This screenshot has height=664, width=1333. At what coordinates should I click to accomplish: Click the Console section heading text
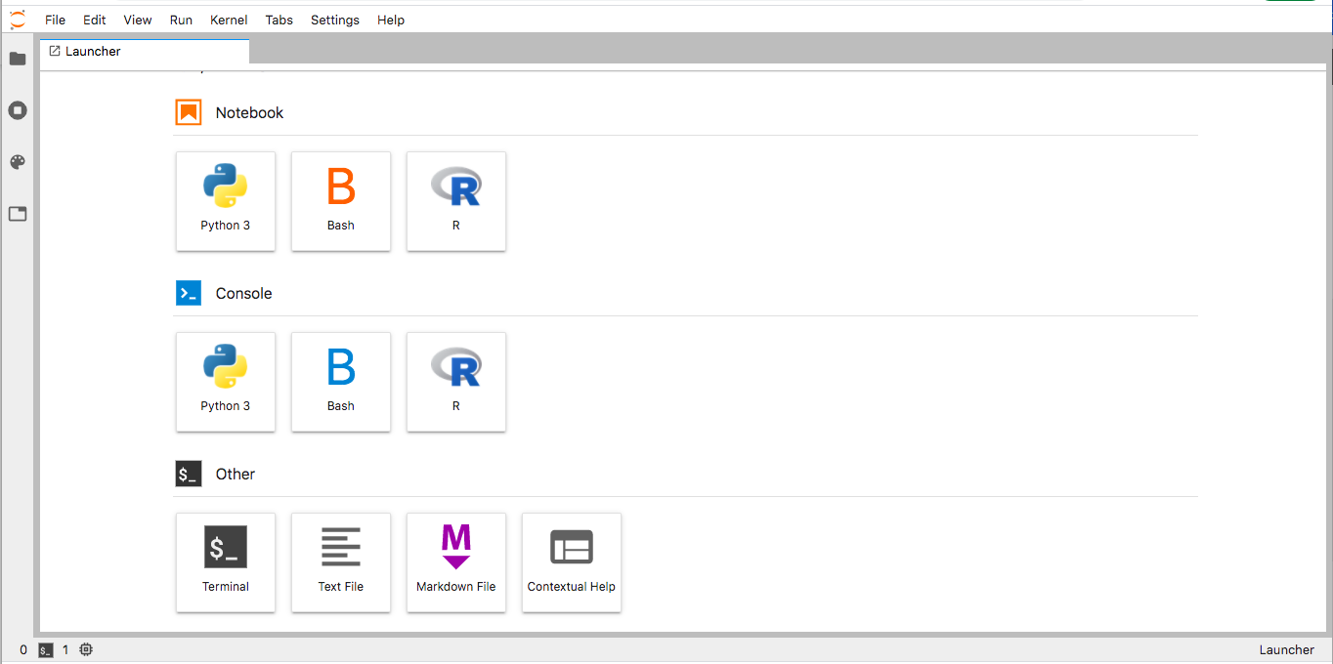[x=244, y=293]
